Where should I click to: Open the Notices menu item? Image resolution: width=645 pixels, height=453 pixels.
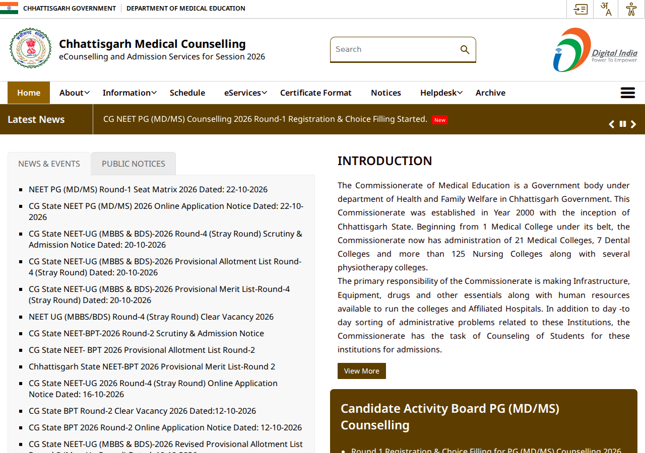[x=386, y=93]
